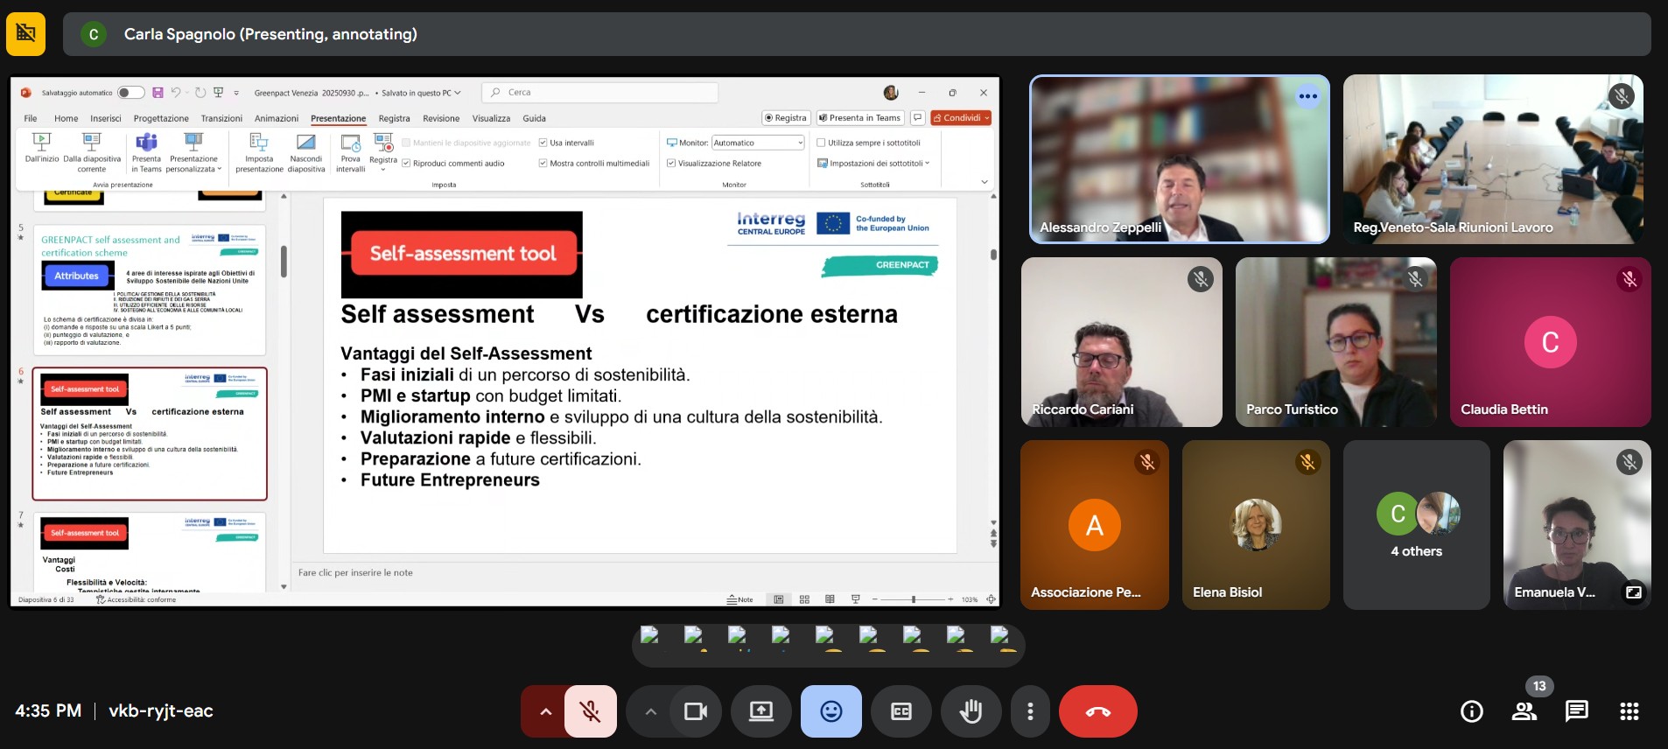The height and width of the screenshot is (749, 1668).
Task: Click the present screen button
Action: pyautogui.click(x=761, y=711)
